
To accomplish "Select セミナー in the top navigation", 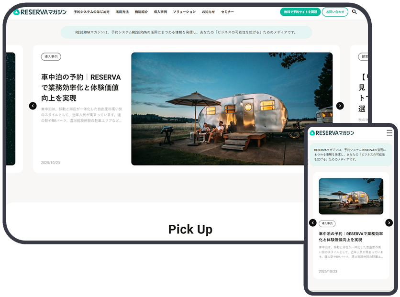I will (x=227, y=12).
